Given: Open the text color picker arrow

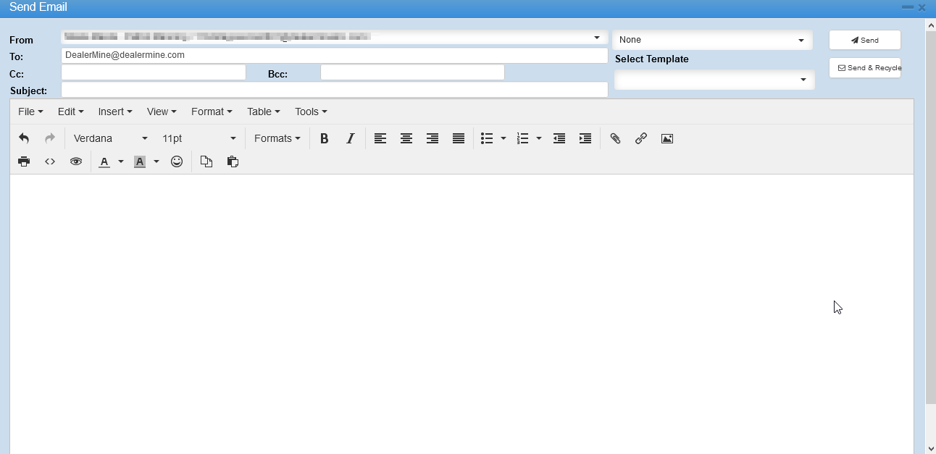Looking at the screenshot, I should pyautogui.click(x=121, y=161).
